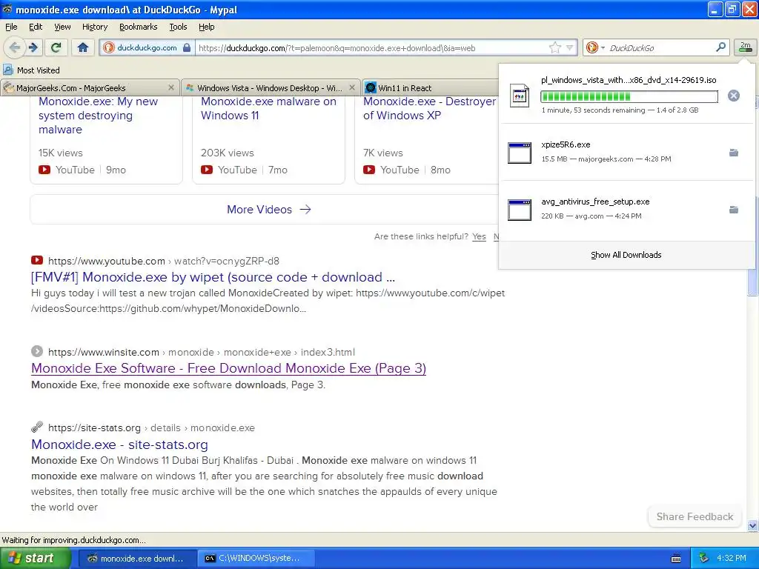Bookmark this page with the star icon

coord(554,47)
